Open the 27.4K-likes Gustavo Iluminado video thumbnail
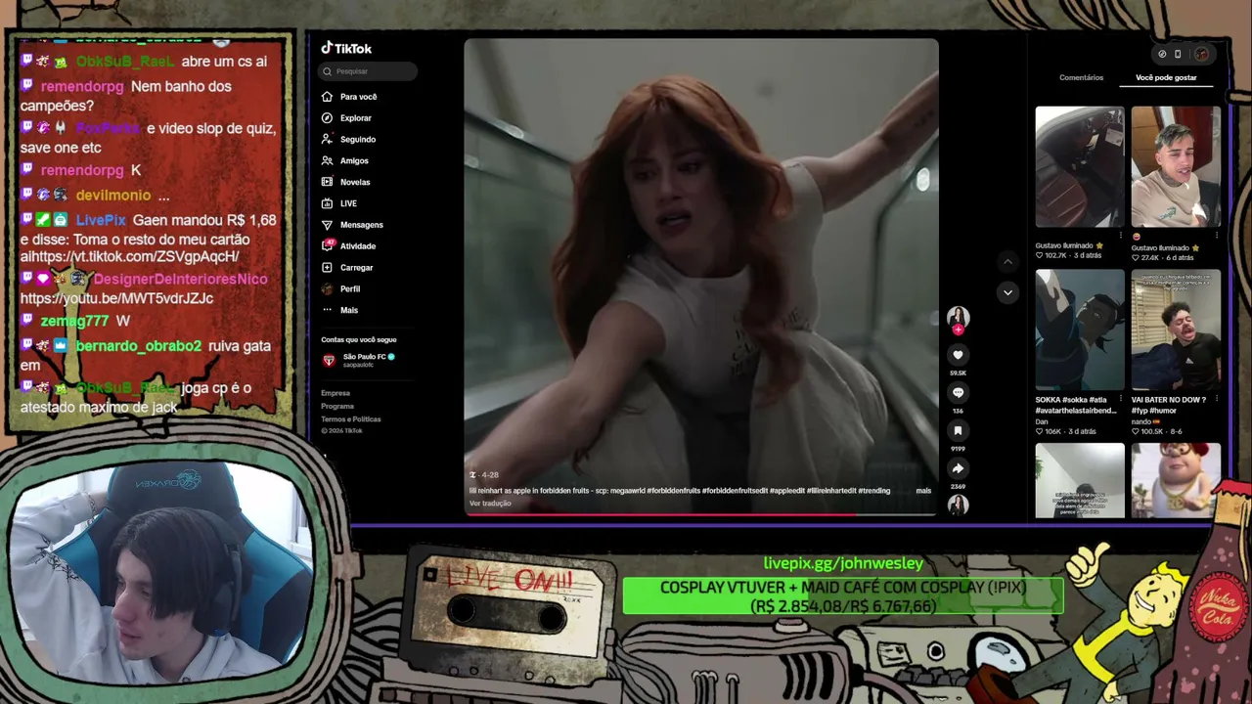This screenshot has width=1252, height=704. coord(1176,167)
